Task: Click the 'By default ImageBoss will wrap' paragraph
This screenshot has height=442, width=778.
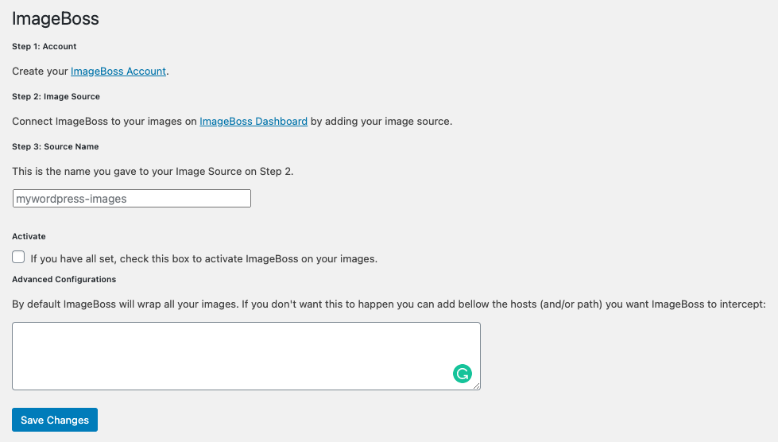Action: (388, 304)
